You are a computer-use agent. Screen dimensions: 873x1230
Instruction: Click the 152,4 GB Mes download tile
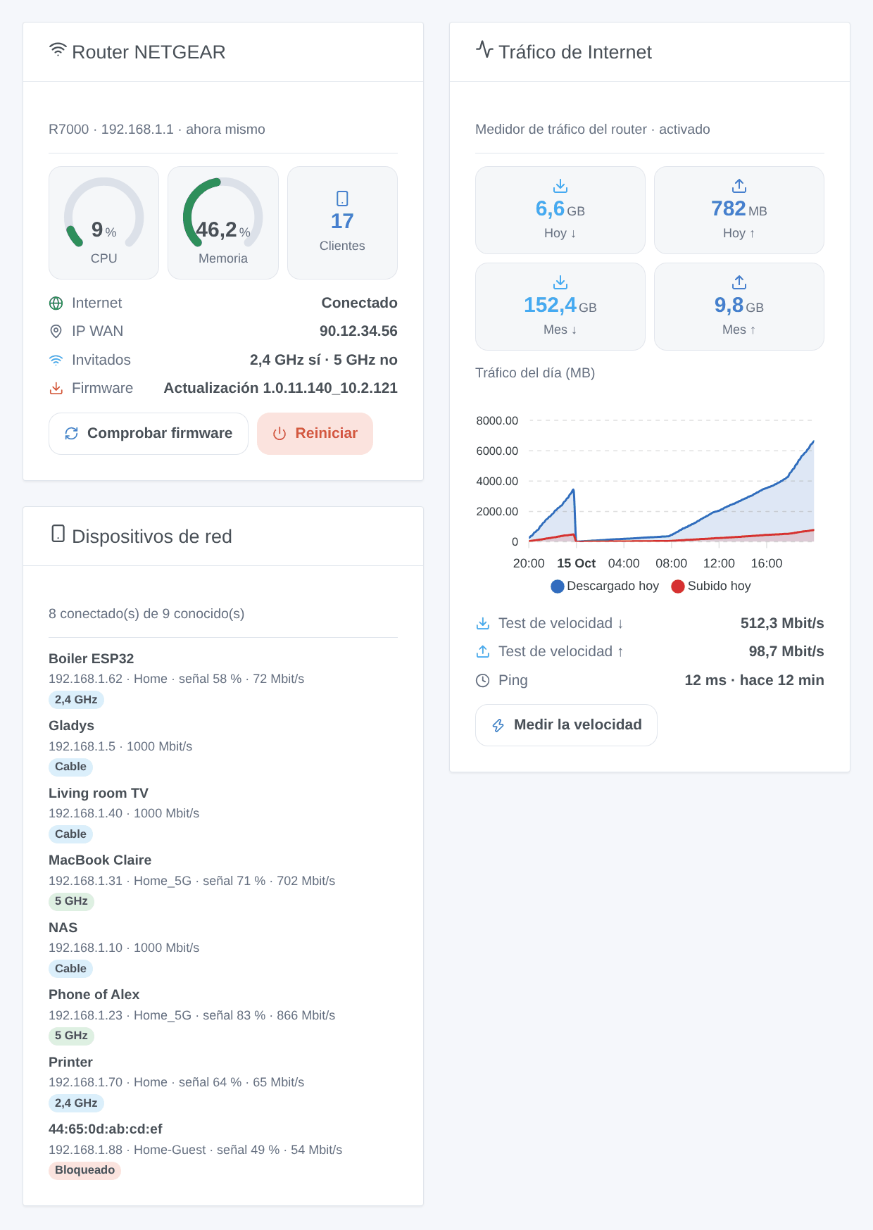click(x=560, y=306)
